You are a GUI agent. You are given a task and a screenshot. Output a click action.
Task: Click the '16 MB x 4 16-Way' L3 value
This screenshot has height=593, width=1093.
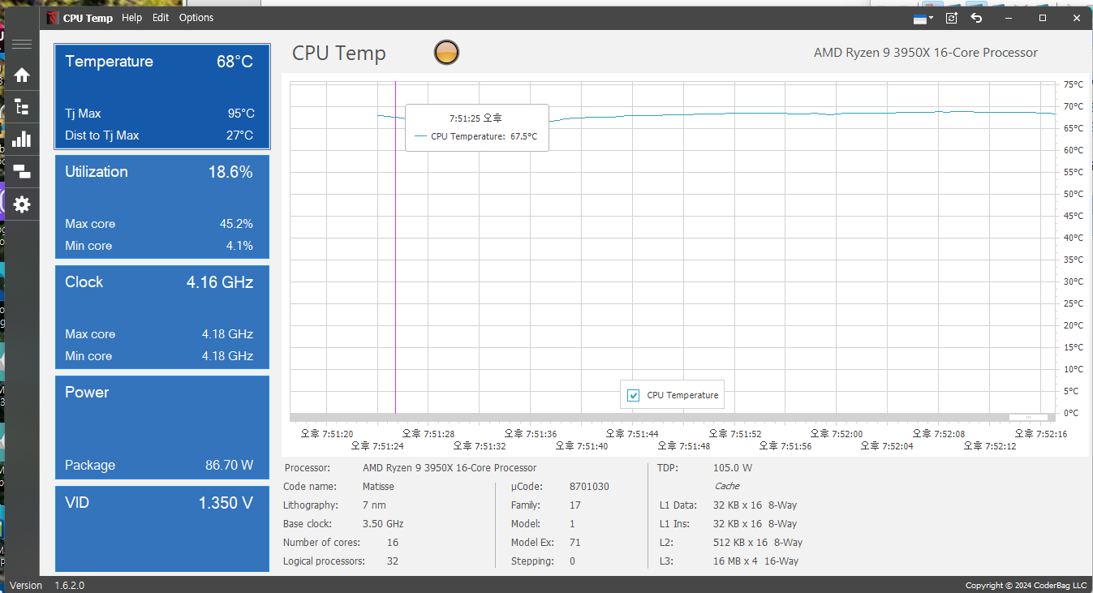click(x=755, y=561)
